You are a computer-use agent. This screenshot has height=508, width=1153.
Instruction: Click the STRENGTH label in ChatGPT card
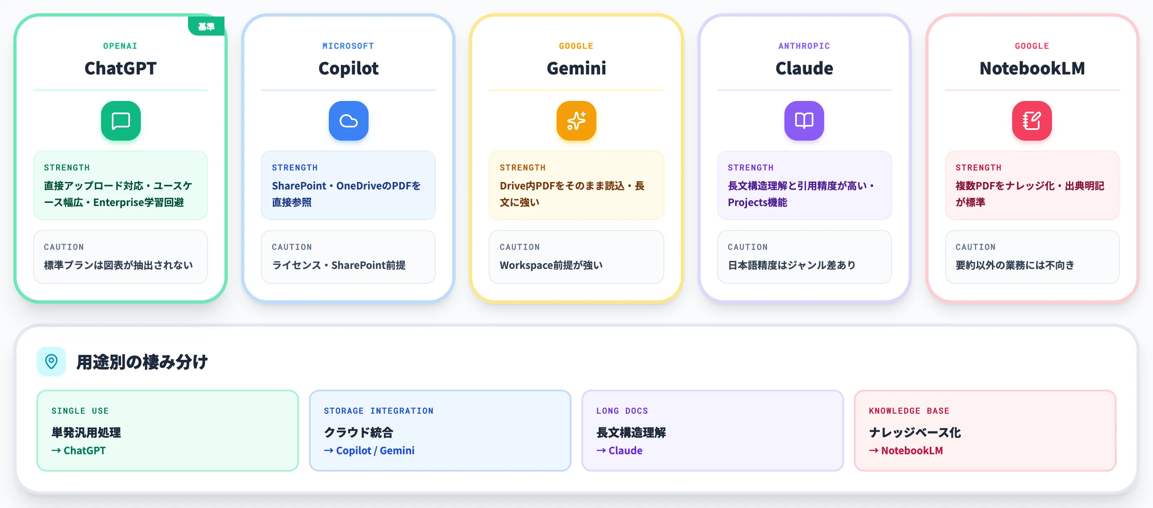67,167
